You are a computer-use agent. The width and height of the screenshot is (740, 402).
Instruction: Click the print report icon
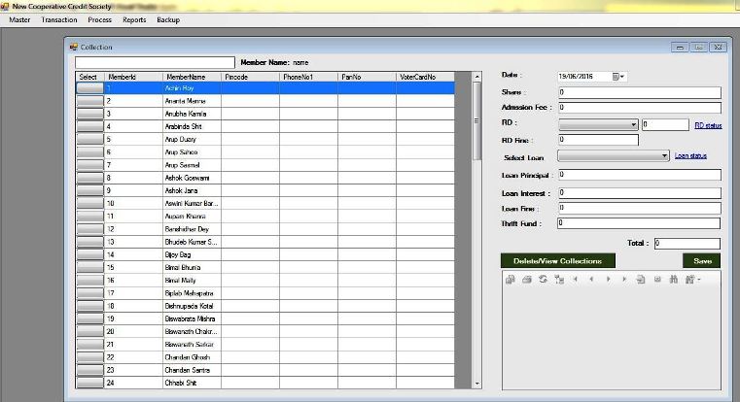[526, 280]
